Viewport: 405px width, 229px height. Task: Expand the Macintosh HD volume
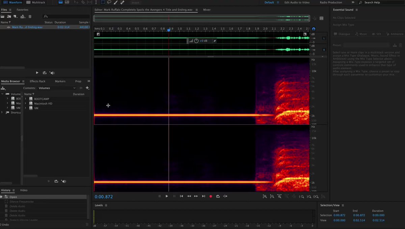coord(25,104)
